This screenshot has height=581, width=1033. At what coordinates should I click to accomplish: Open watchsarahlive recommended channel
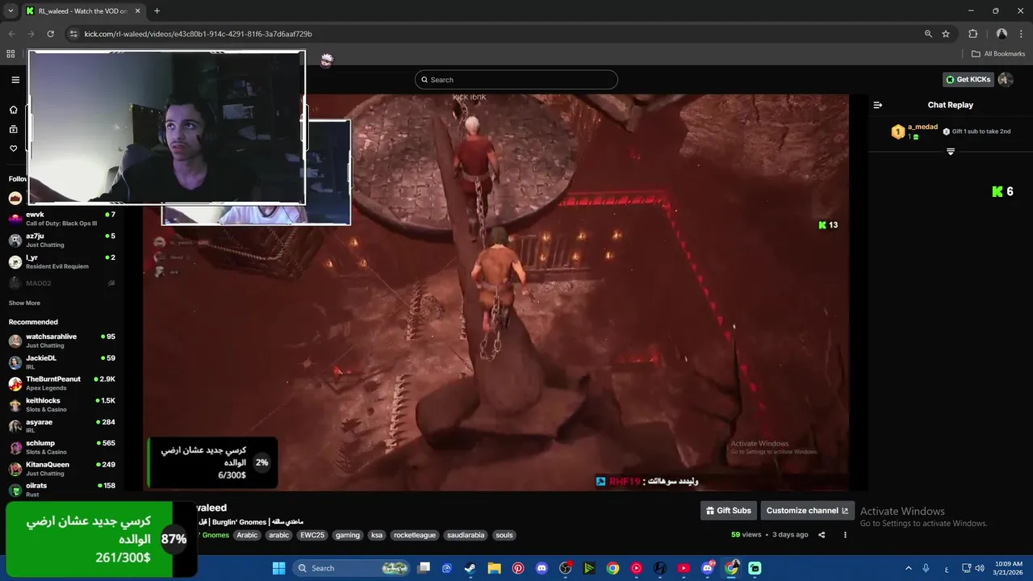(x=63, y=341)
